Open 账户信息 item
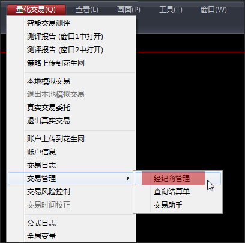245x243 pixels. coord(71,152)
